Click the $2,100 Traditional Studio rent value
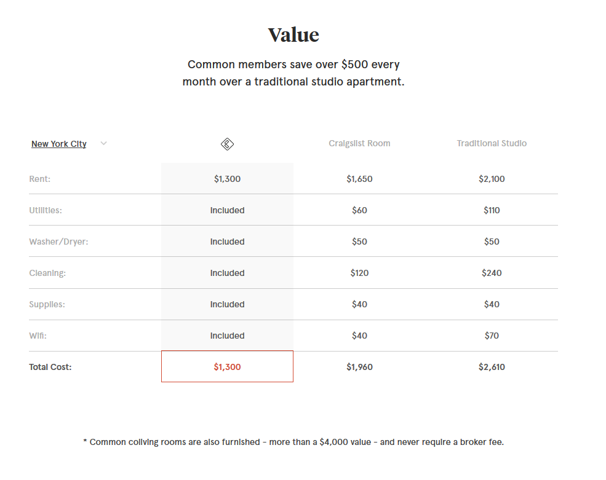The image size is (606, 480). tap(492, 179)
